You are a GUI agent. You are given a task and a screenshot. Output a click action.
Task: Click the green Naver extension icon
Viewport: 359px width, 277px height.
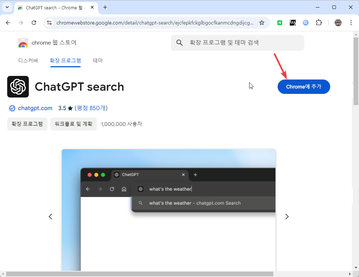coord(279,22)
